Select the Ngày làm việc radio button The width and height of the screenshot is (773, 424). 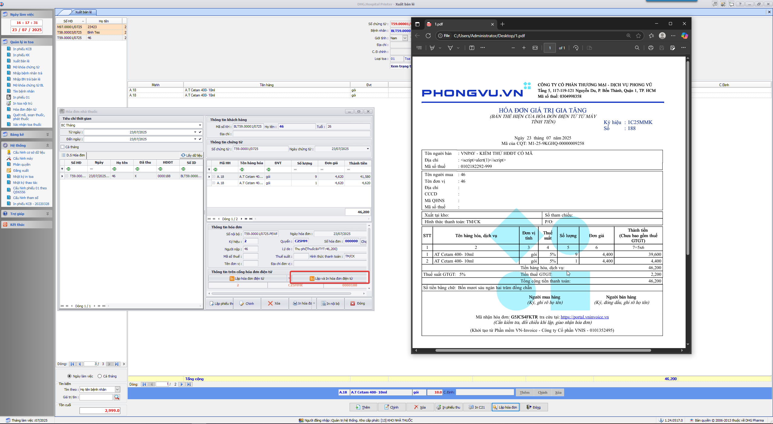click(x=70, y=376)
